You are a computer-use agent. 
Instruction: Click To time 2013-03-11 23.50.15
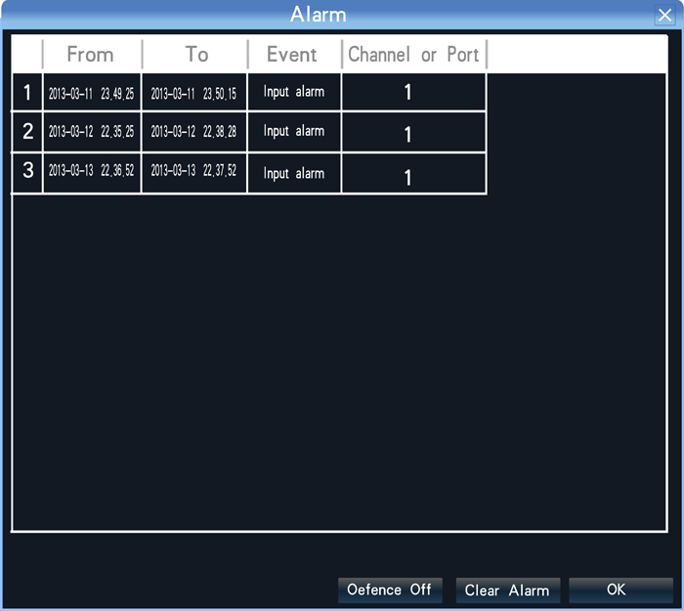pos(194,92)
